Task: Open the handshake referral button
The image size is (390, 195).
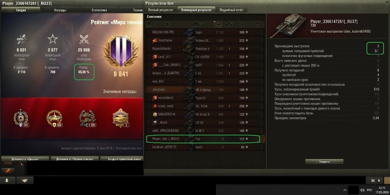Action: tap(25, 180)
